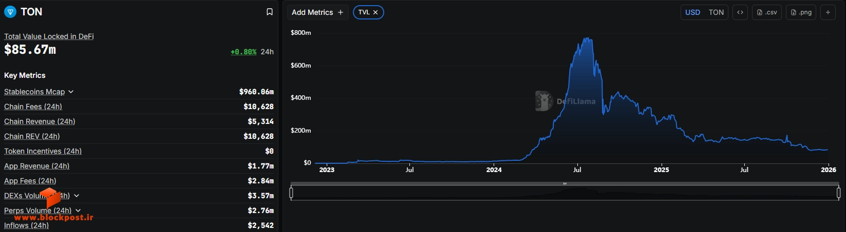
Task: Click the Inflows (24h) label
Action: [26, 225]
